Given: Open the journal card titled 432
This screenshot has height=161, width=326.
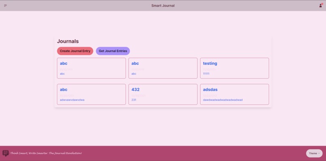Looking at the screenshot, I should (163, 94).
